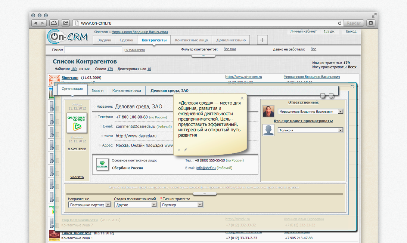Enter full screen with the corner arrows icon
407x243 pixels.
(374, 16)
